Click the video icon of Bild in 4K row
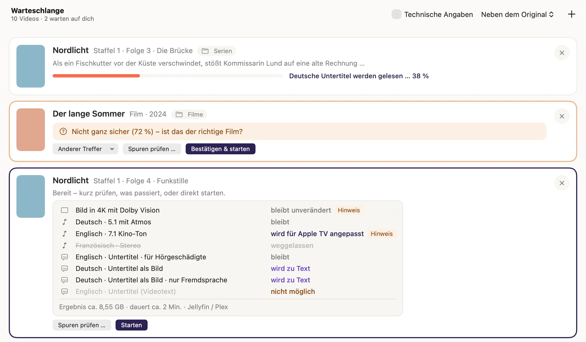This screenshot has height=342, width=586. (65, 210)
